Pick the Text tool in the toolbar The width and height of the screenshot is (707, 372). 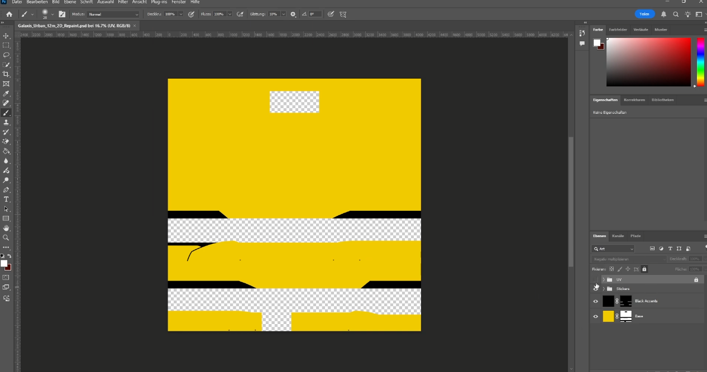[6, 199]
